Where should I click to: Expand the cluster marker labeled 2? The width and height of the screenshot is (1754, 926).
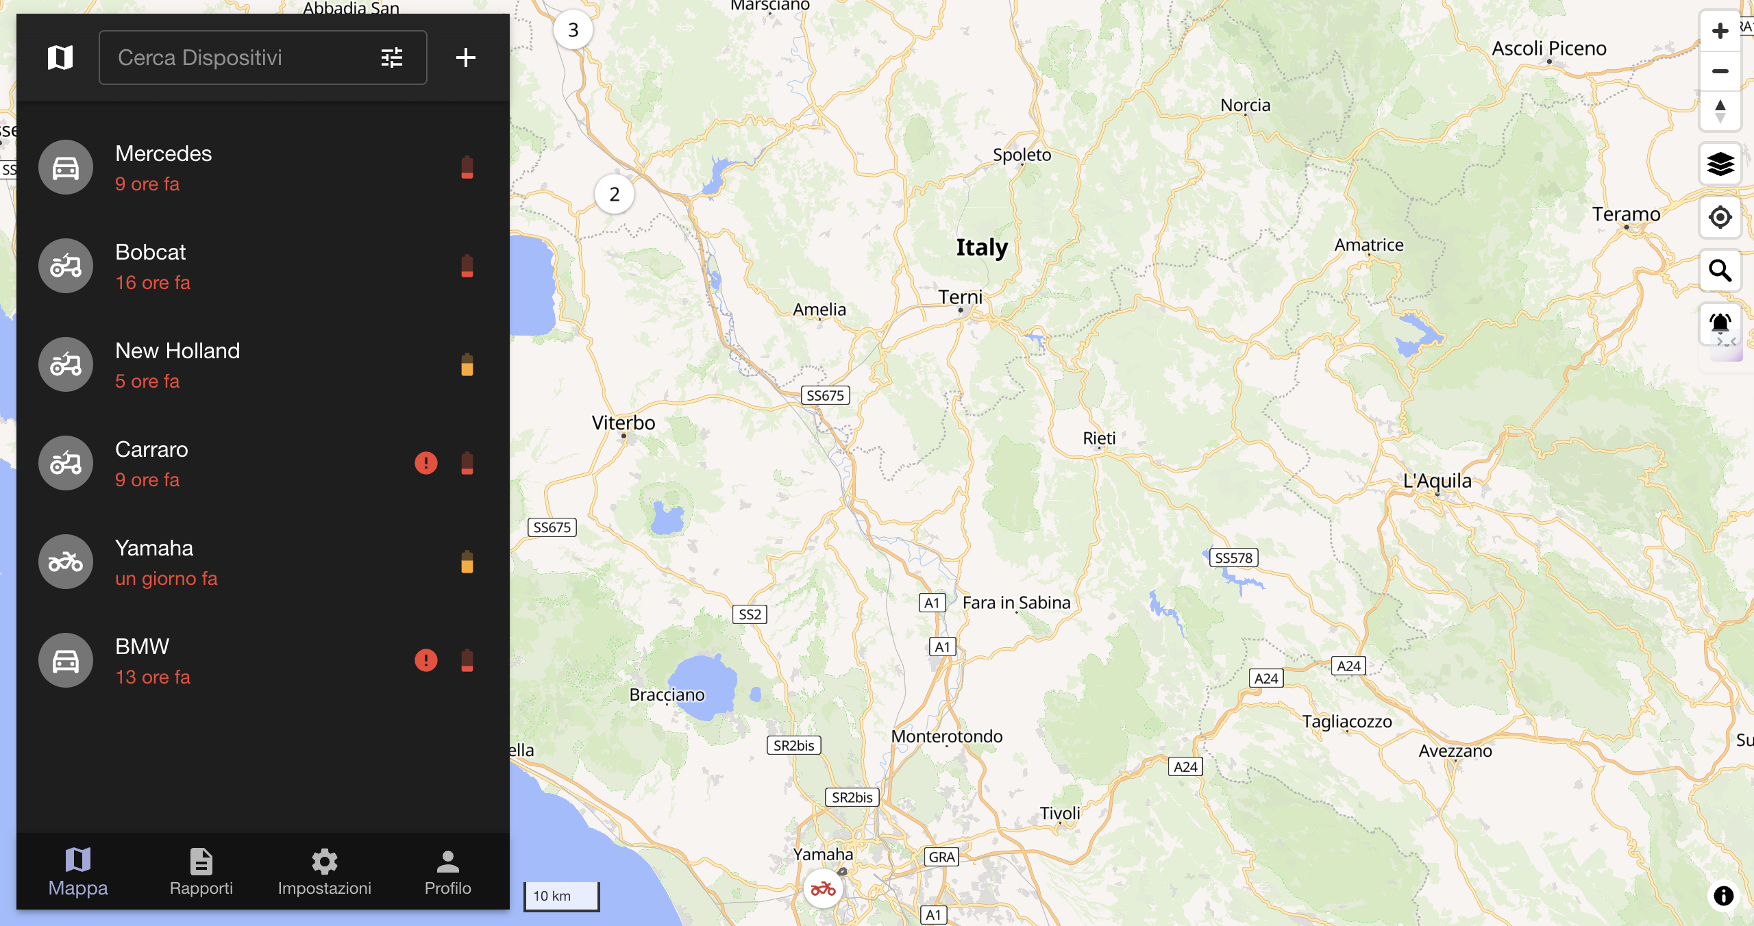click(x=614, y=194)
